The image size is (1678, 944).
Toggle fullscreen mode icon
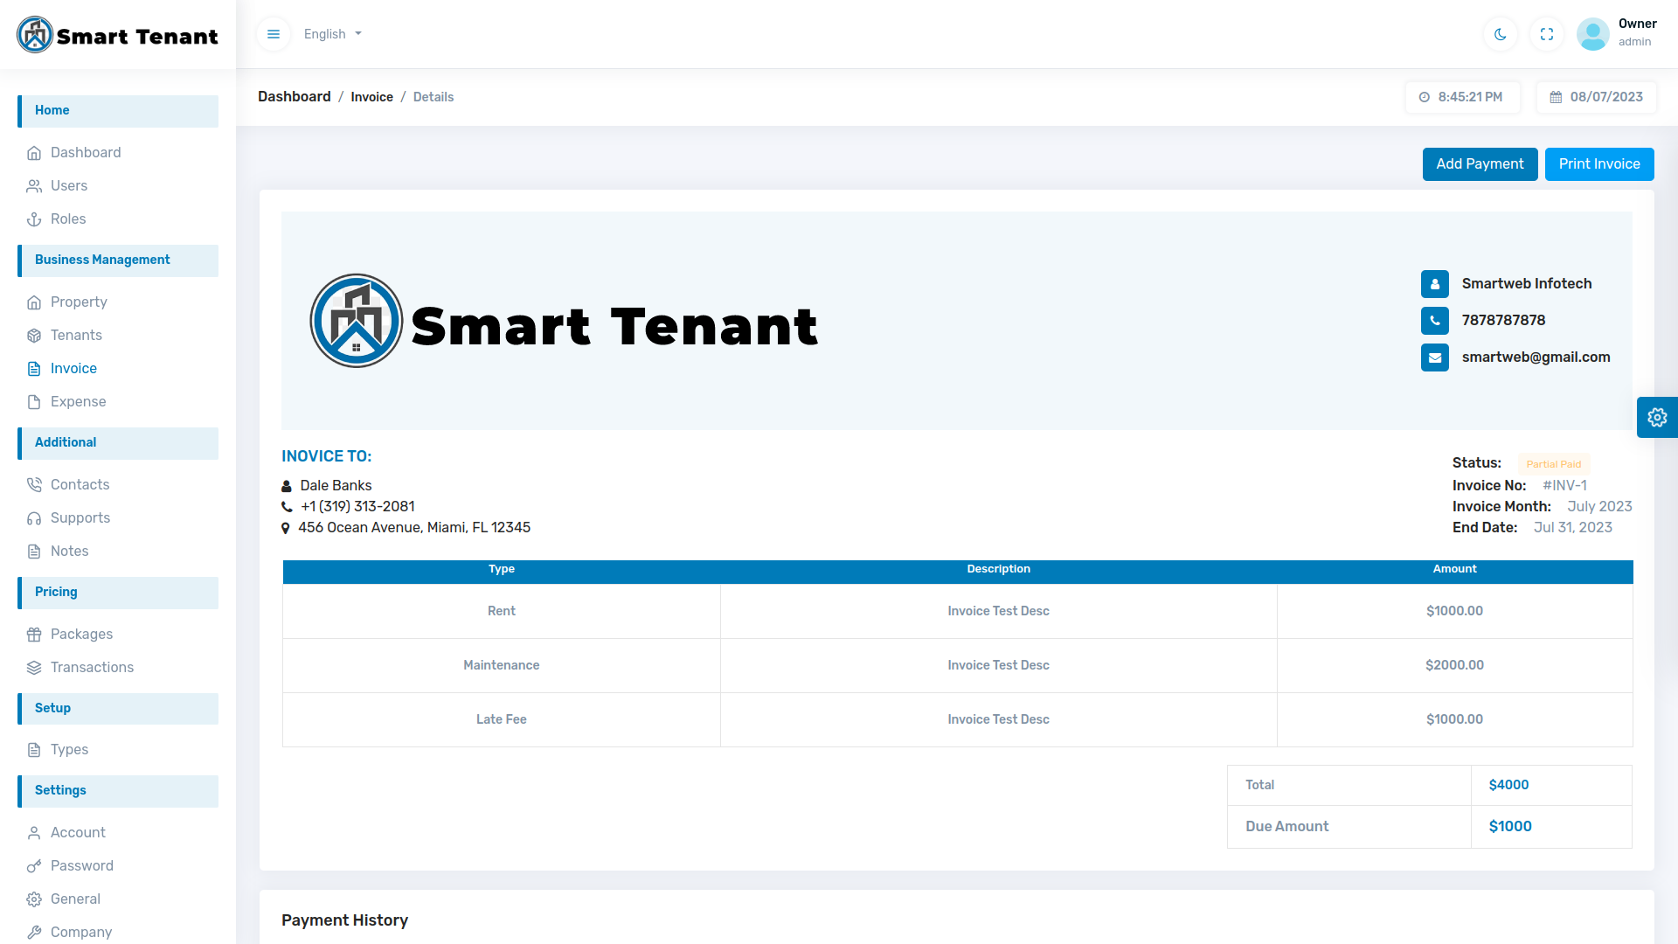(x=1547, y=34)
